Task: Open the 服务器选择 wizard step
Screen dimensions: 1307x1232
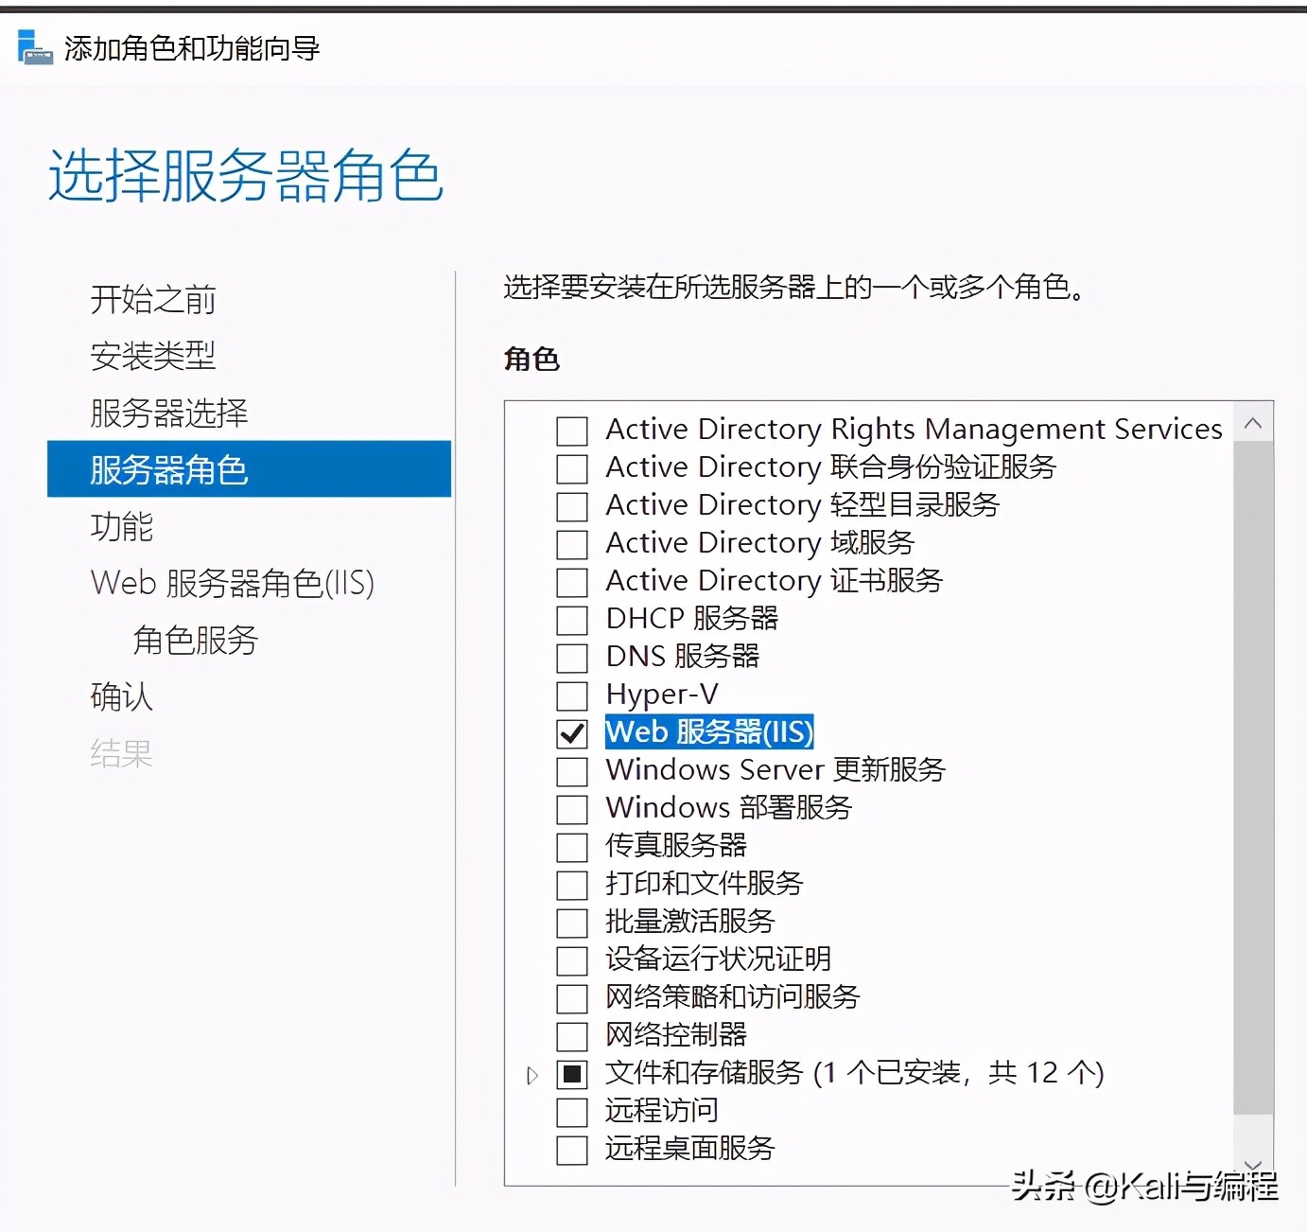Action: tap(169, 414)
